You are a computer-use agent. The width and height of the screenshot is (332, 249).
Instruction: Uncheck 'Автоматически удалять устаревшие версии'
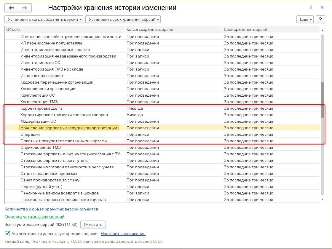point(7,234)
